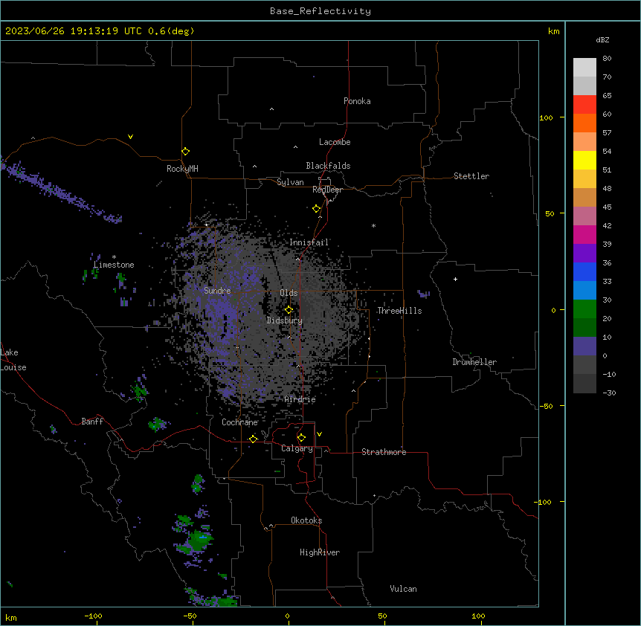The width and height of the screenshot is (641, 626).
Task: Click the 80 value on the dBZ legend
Action: pos(607,59)
